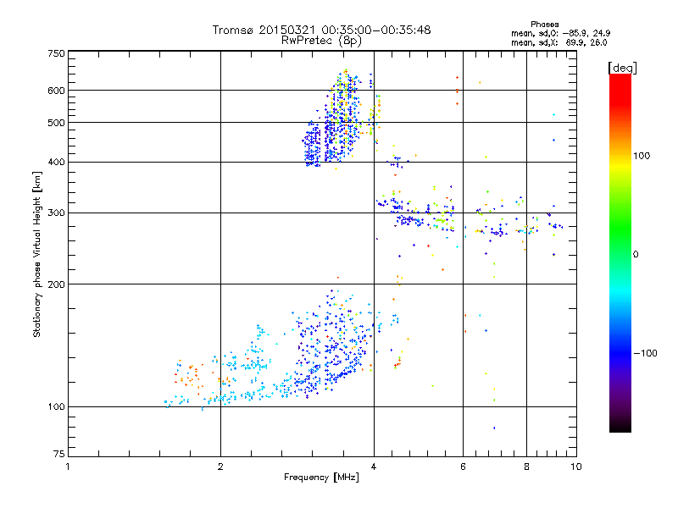Click the 'mean, sd,O: -85.9, 24.9' text

click(x=560, y=33)
